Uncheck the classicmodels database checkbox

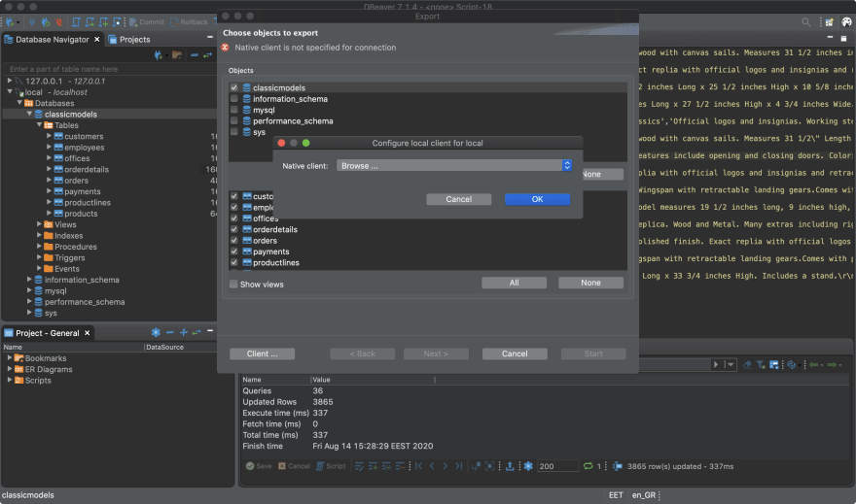[234, 87]
